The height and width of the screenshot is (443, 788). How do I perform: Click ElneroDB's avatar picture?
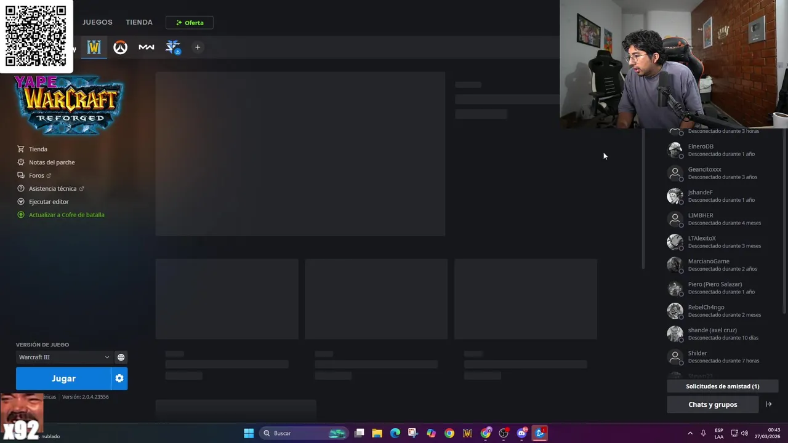click(675, 150)
